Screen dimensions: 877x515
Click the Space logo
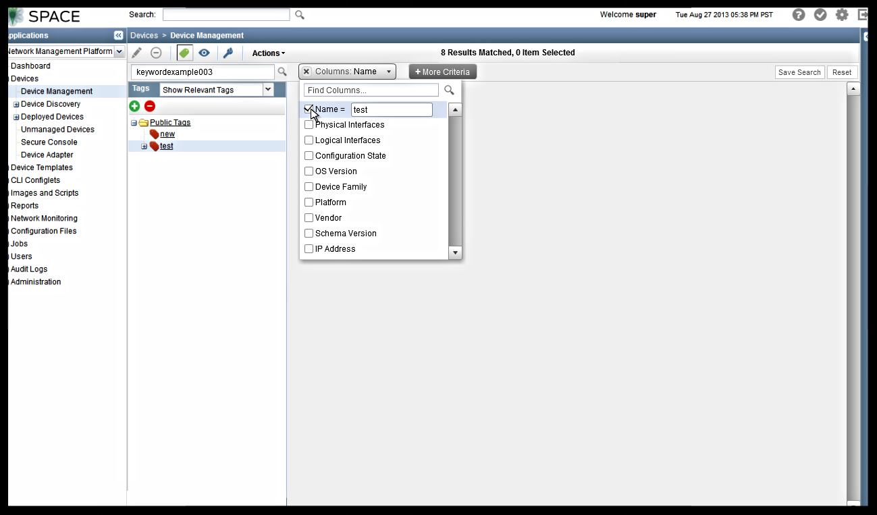point(44,16)
